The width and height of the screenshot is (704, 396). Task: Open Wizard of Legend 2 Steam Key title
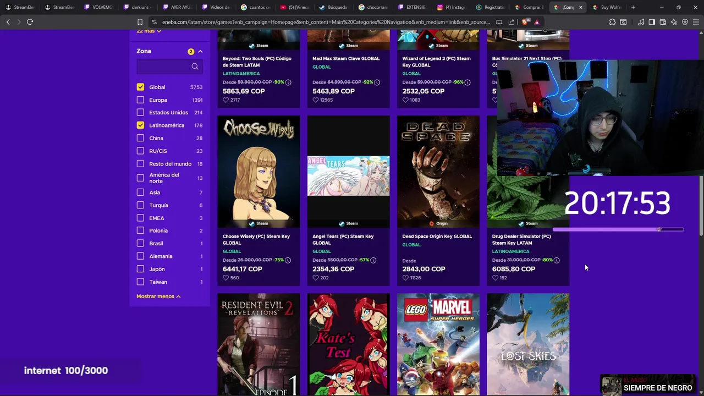click(437, 62)
